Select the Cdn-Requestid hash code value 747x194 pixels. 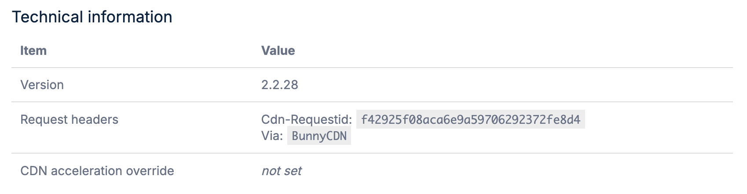pos(471,119)
